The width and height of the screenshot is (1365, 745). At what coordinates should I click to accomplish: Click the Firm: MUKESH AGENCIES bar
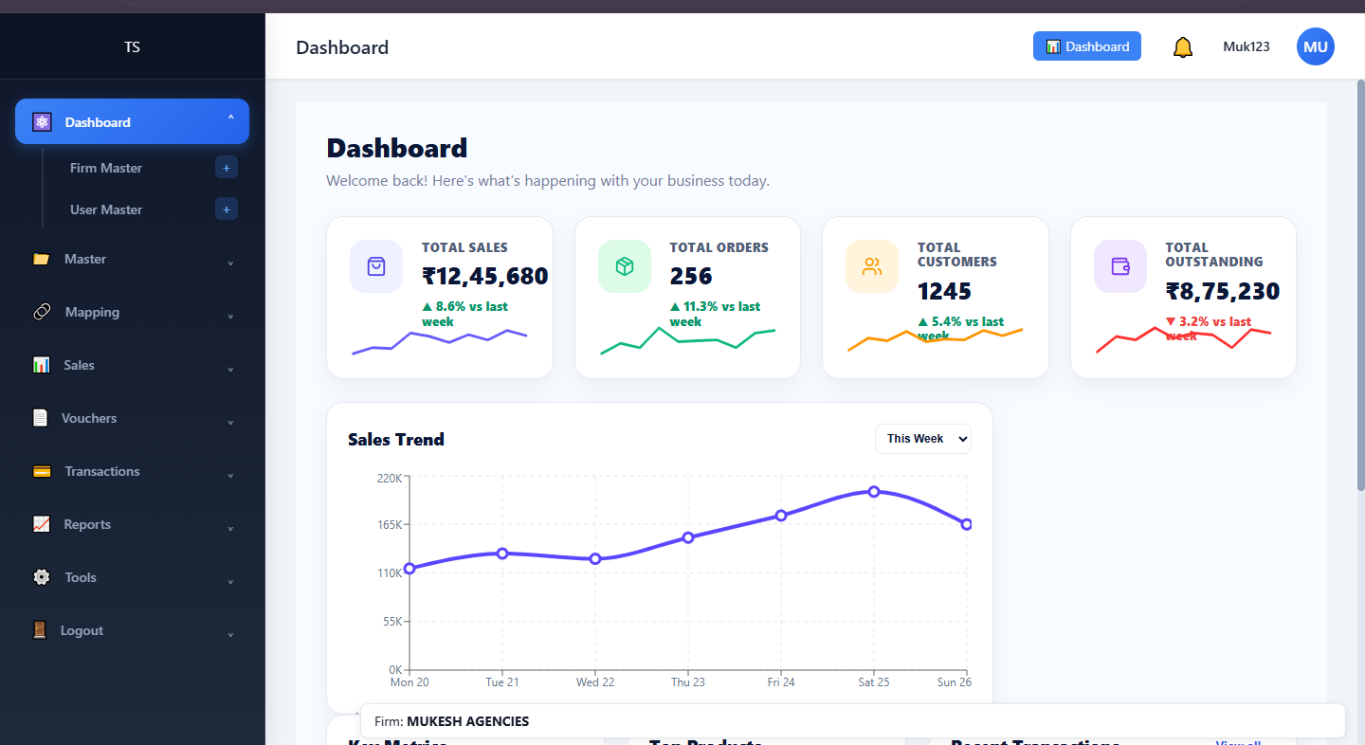click(853, 721)
